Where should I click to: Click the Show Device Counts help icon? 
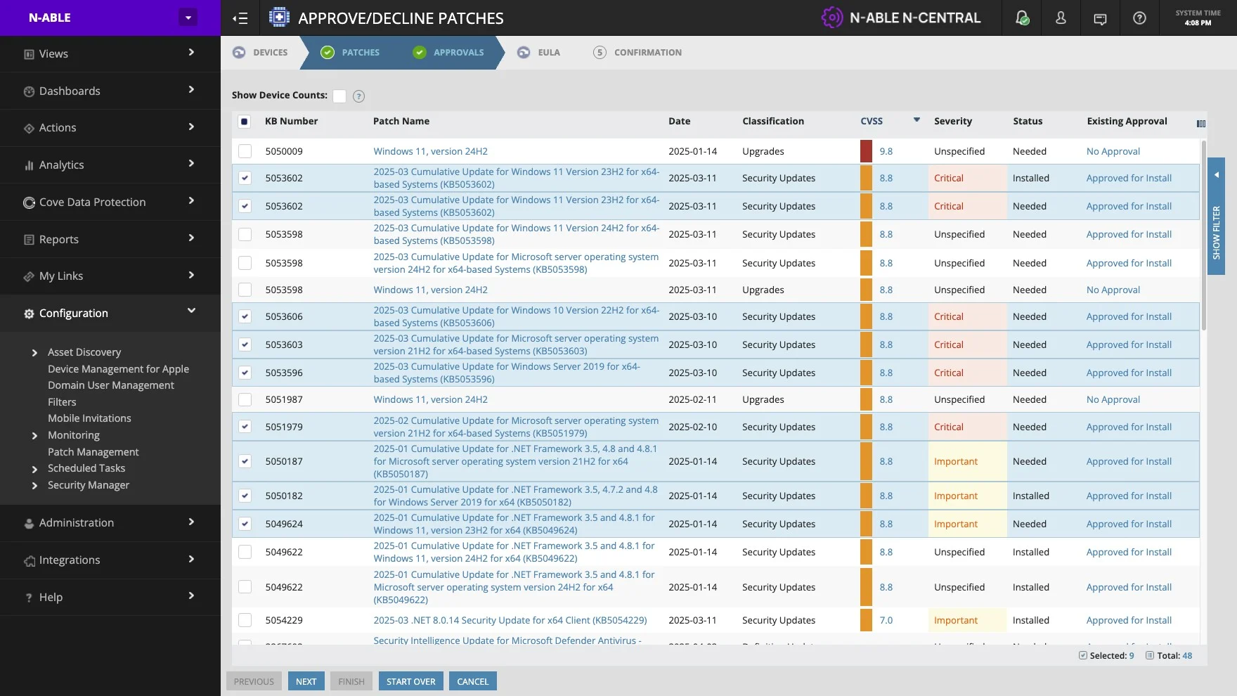click(x=358, y=96)
